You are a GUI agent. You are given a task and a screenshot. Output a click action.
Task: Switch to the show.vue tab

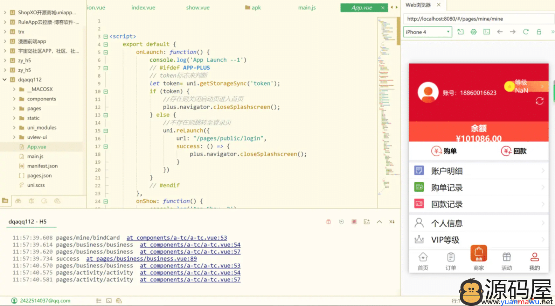[x=198, y=7]
